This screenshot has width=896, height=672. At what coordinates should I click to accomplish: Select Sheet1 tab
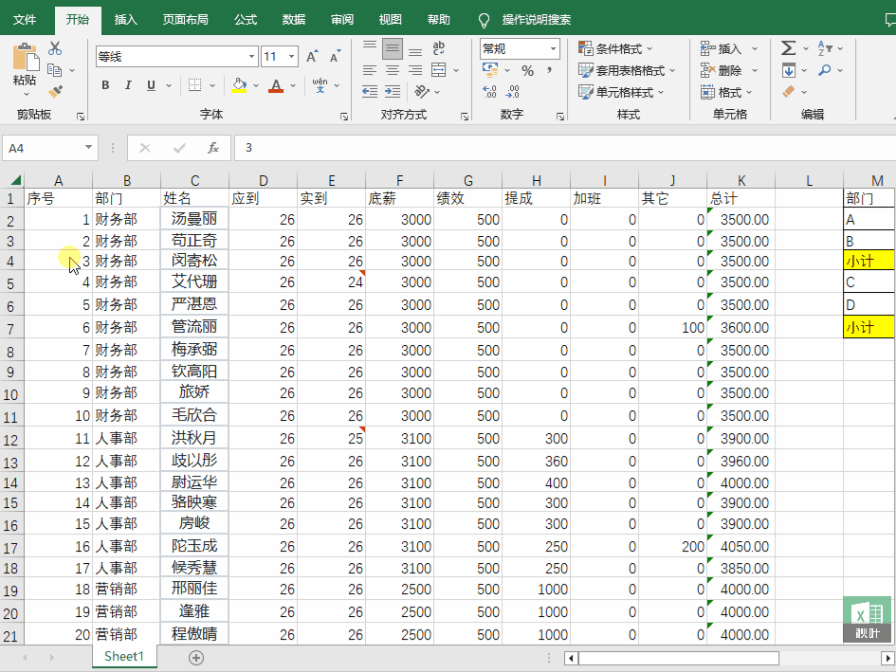[124, 656]
